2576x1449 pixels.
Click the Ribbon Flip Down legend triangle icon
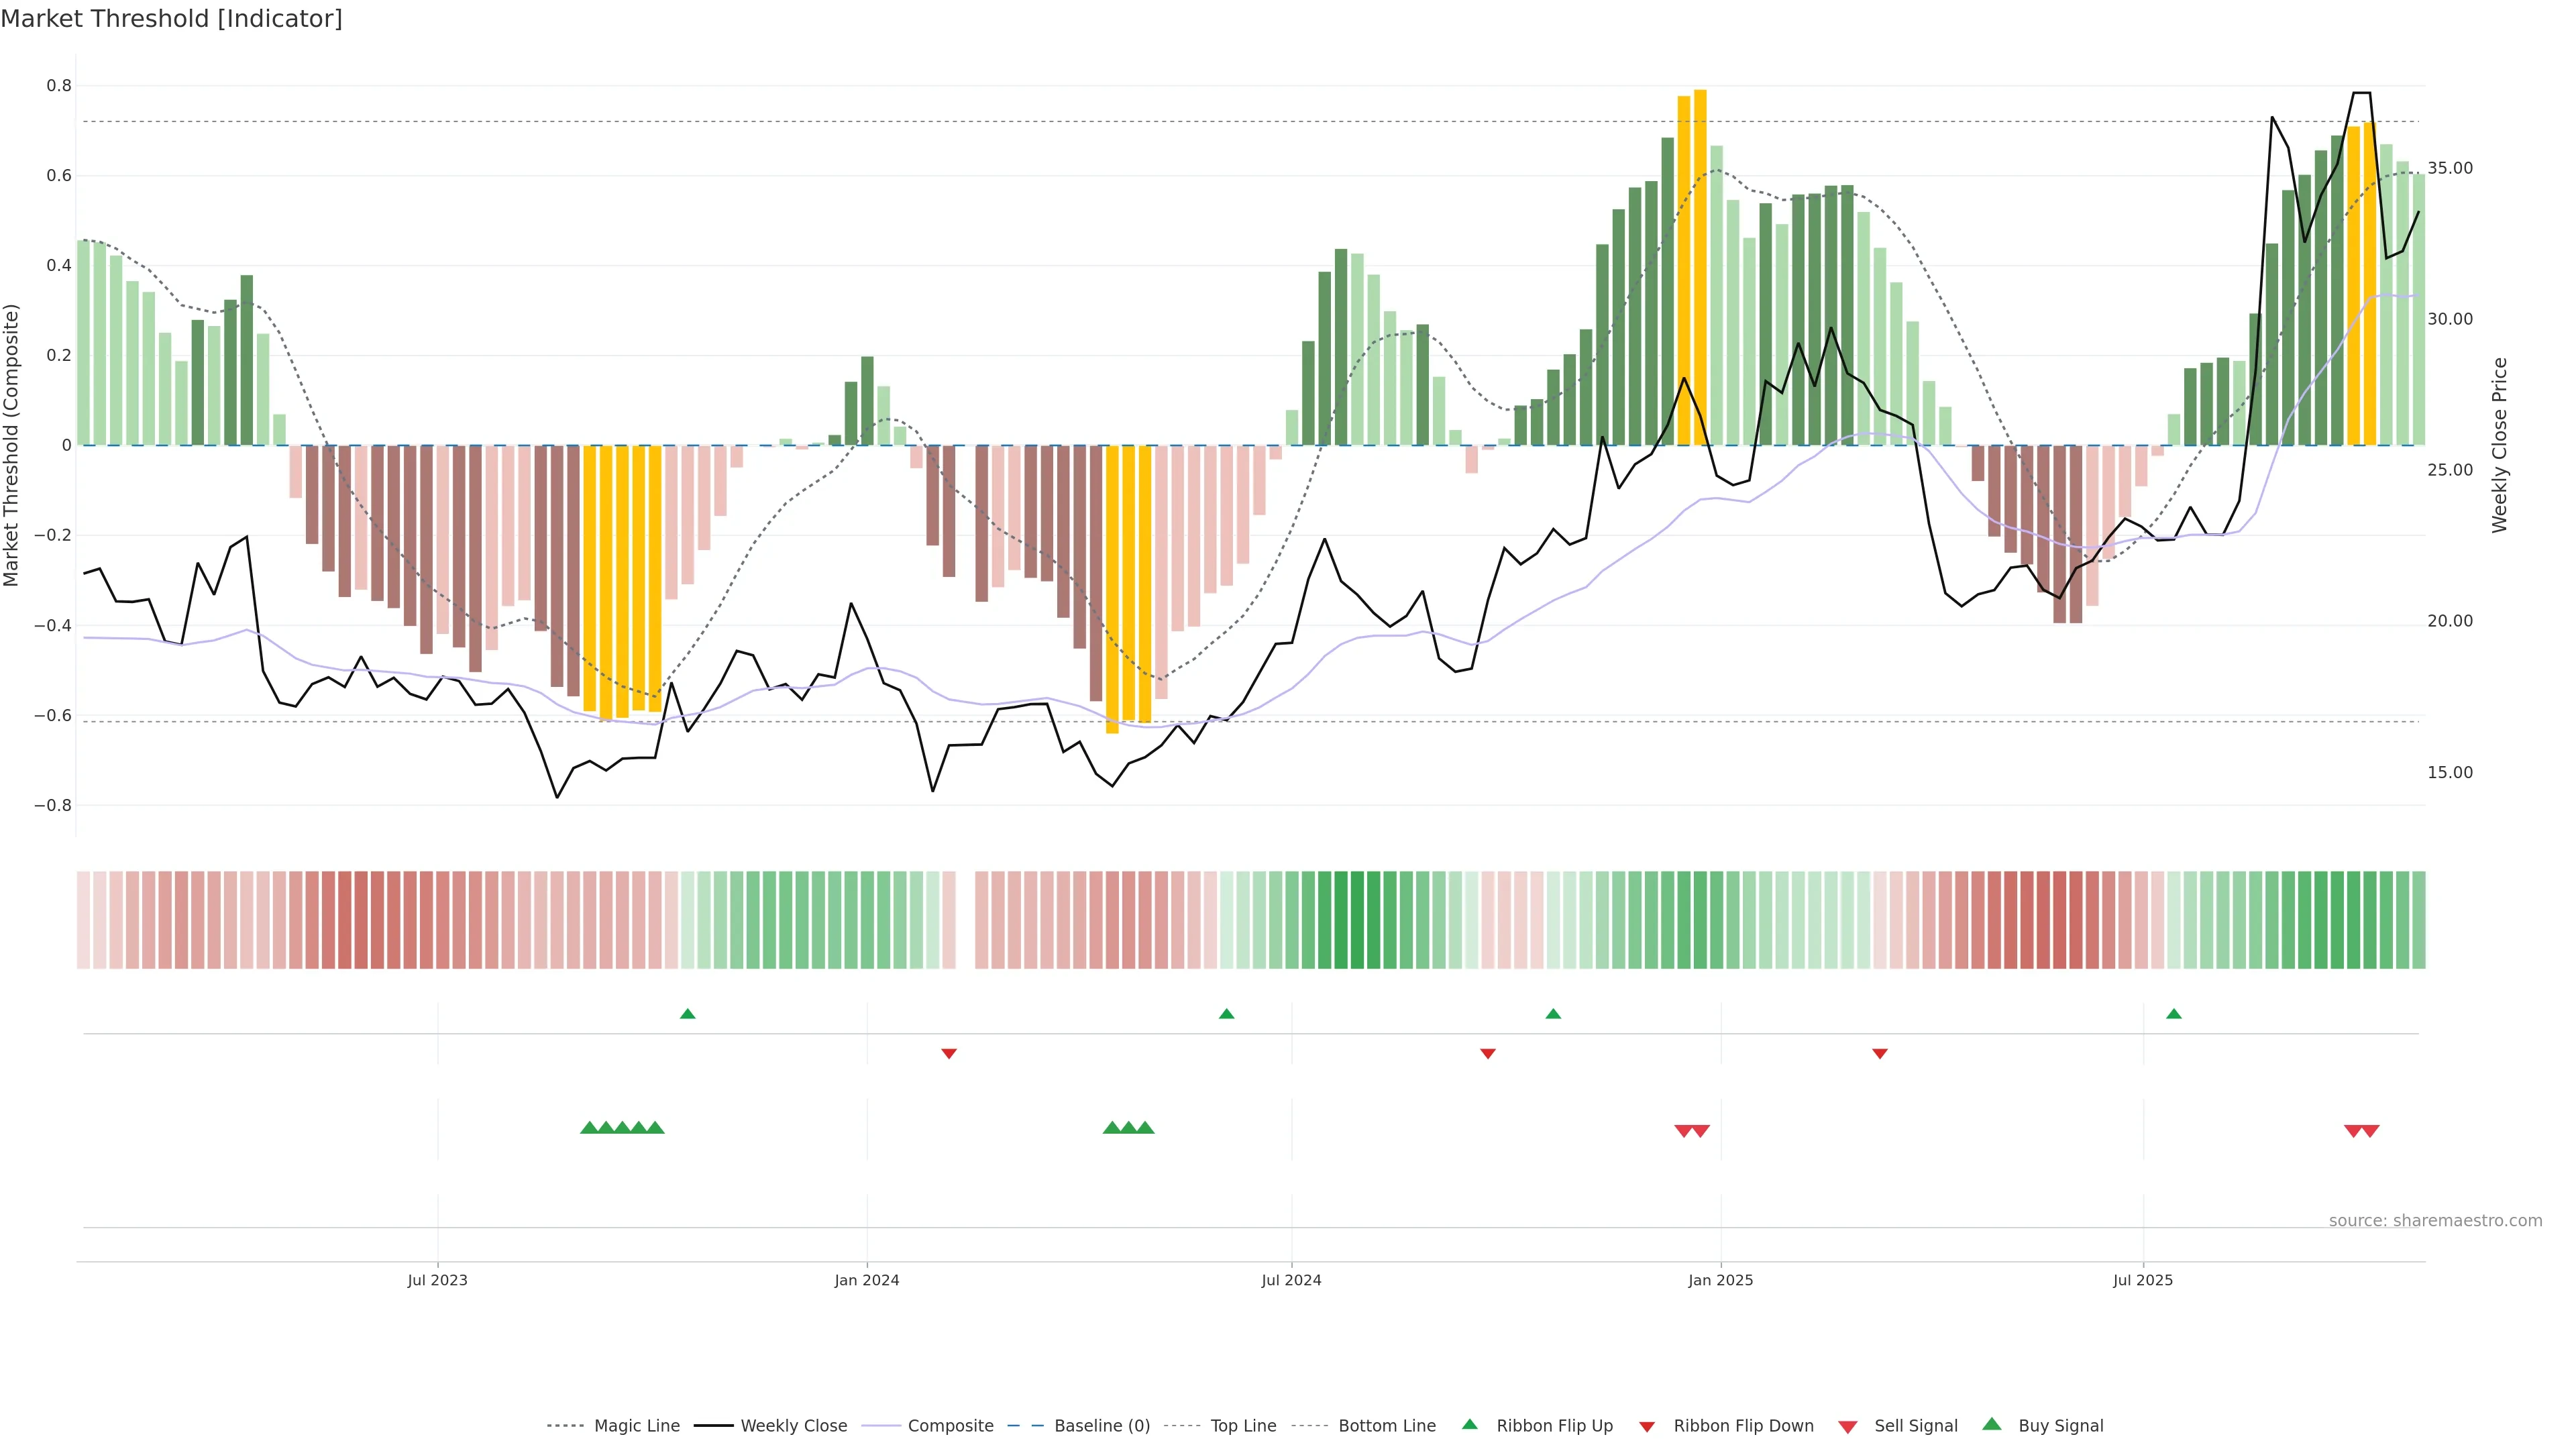click(1647, 1427)
